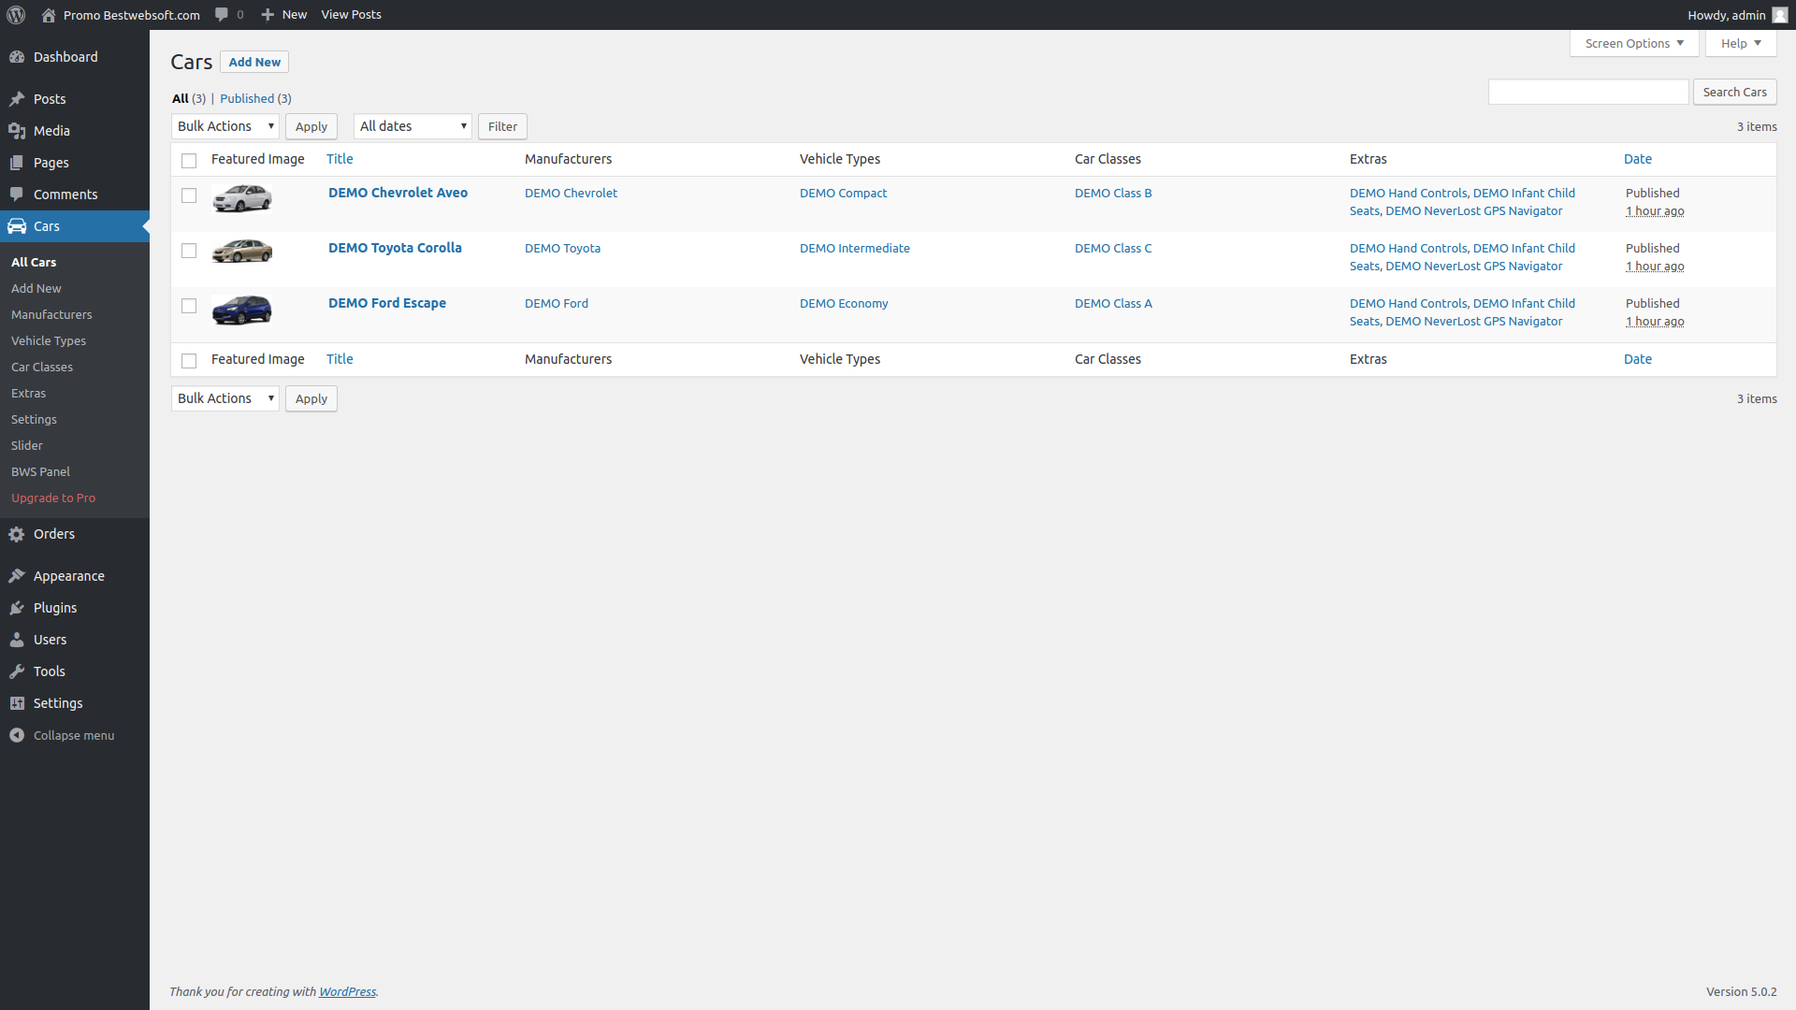This screenshot has height=1010, width=1796.
Task: Click the plus New icon in admin bar
Action: tap(268, 15)
